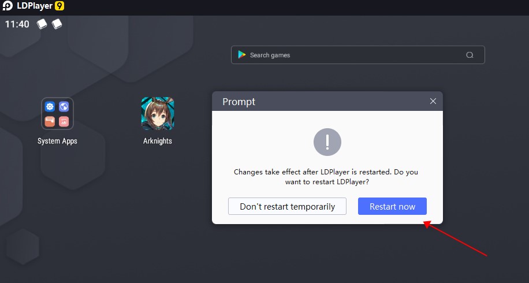529x283 pixels.
Task: Confirm with the Restart now button
Action: [392, 206]
